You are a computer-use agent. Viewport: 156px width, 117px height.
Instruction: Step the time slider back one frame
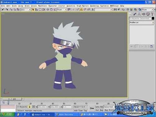click(x=2, y=99)
